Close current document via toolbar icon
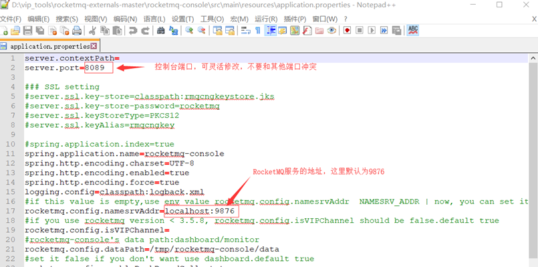Screen dimensions: 538x267 coord(53,31)
